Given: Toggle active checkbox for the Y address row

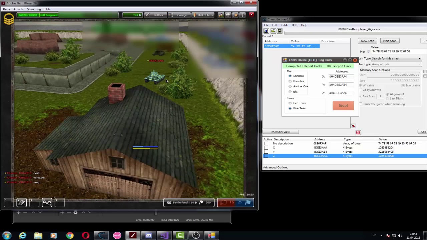Looking at the screenshot, I should point(266,152).
